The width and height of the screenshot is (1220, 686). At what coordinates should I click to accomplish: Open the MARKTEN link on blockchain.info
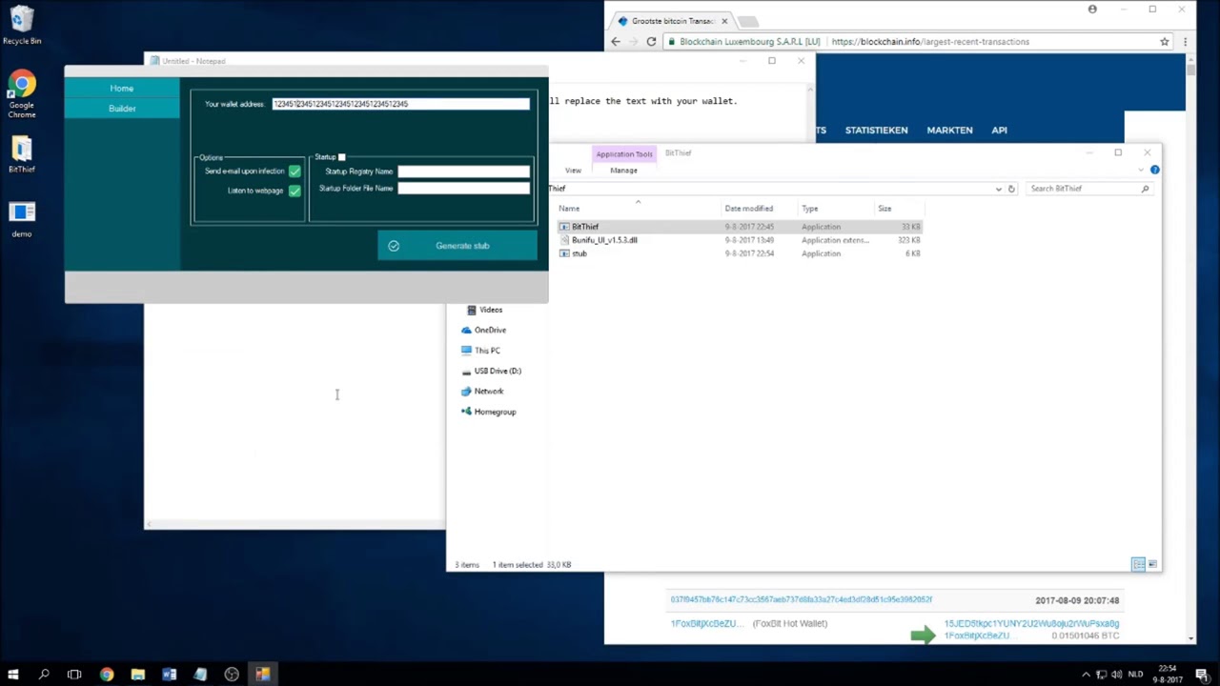tap(949, 131)
